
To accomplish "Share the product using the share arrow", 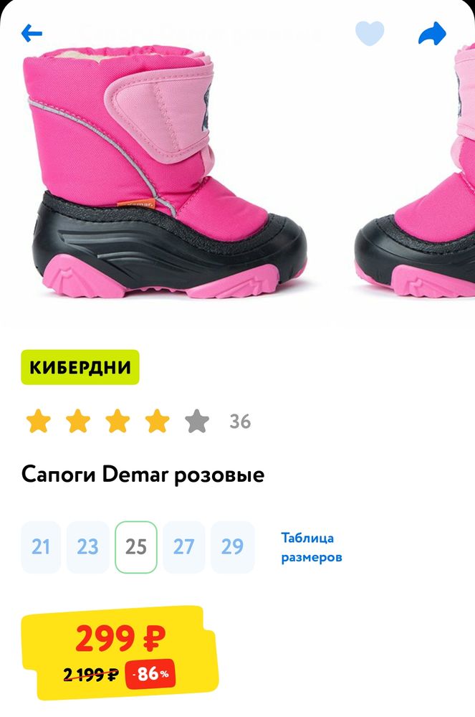I will click(432, 34).
